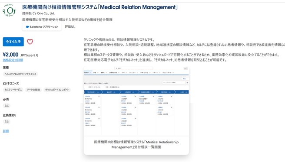Open the product screenshot thumbnail
This screenshot has height=162, width=285.
[x=136, y=101]
